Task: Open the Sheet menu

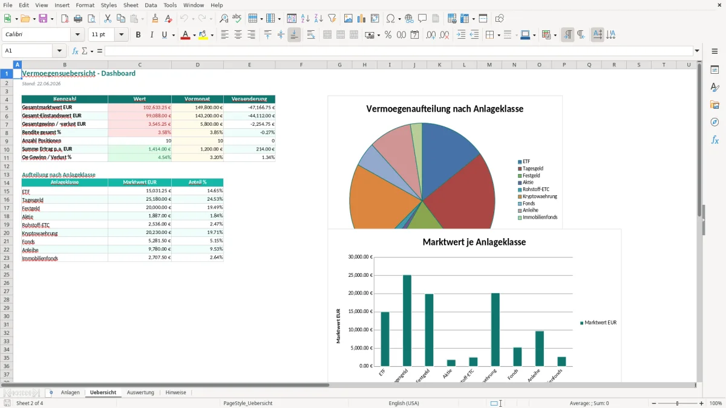Action: tap(131, 5)
